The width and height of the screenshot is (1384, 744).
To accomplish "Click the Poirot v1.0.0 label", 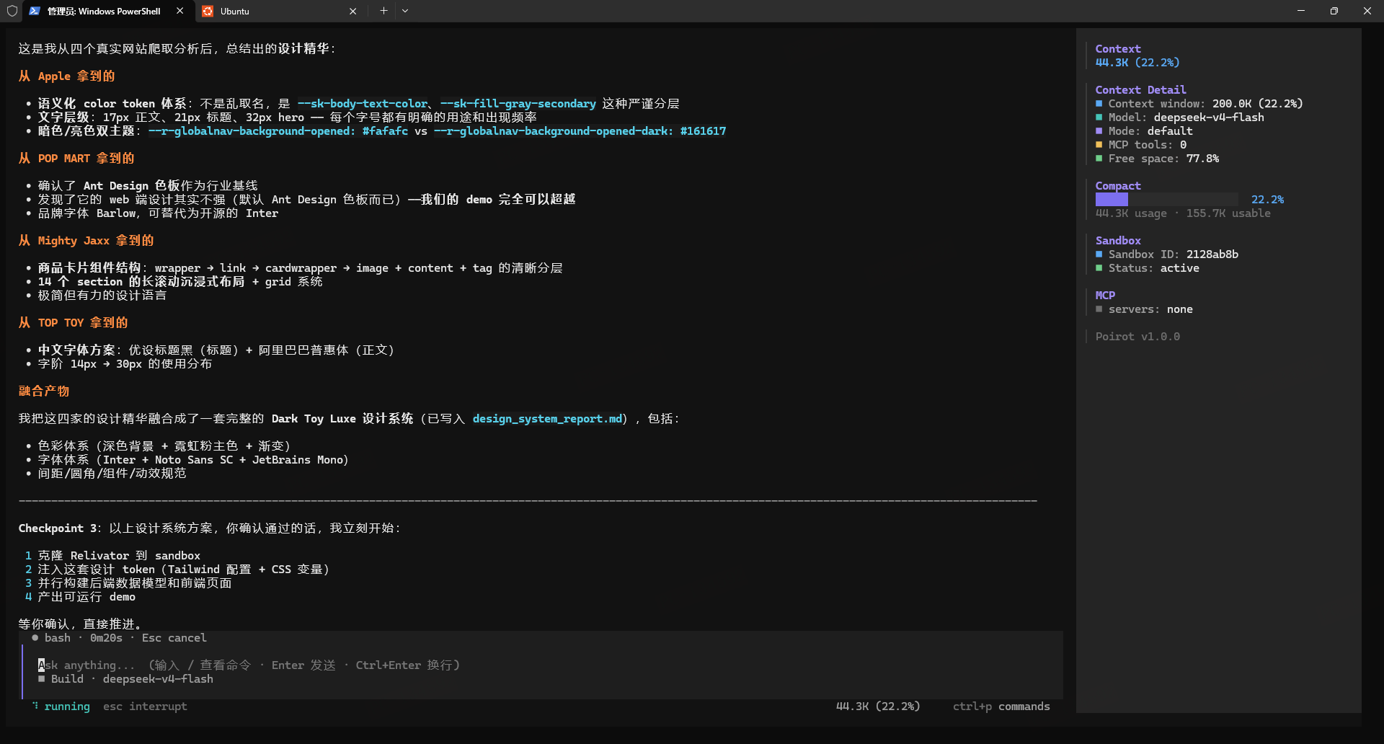I will [x=1137, y=337].
